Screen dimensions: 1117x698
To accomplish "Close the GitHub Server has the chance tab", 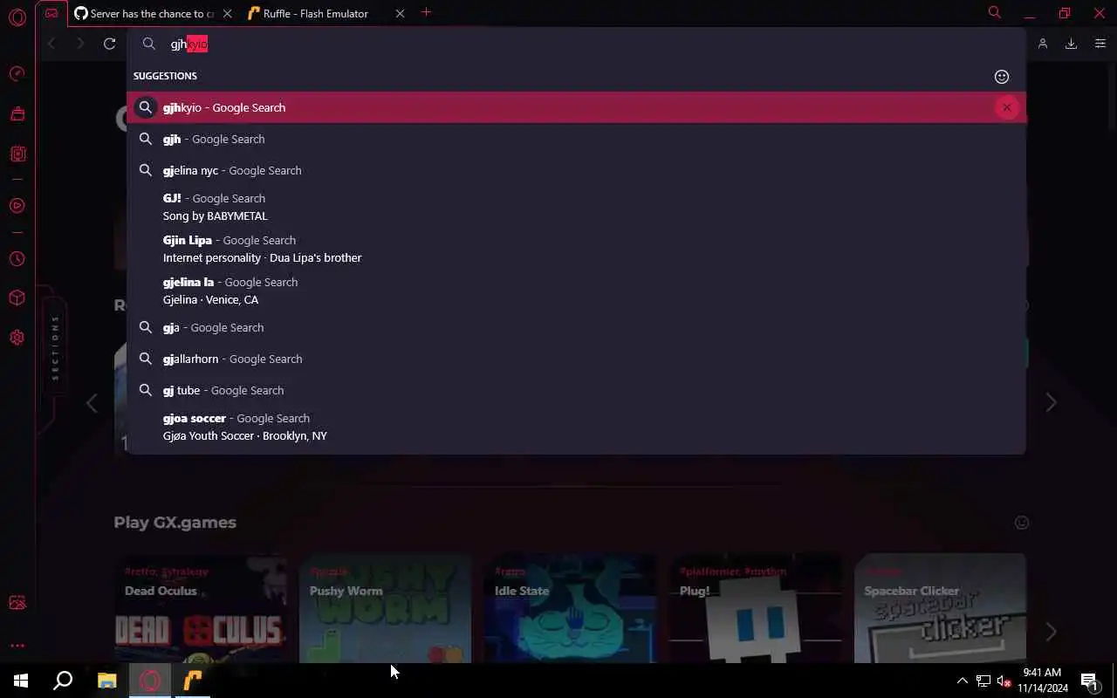I will pos(228,13).
